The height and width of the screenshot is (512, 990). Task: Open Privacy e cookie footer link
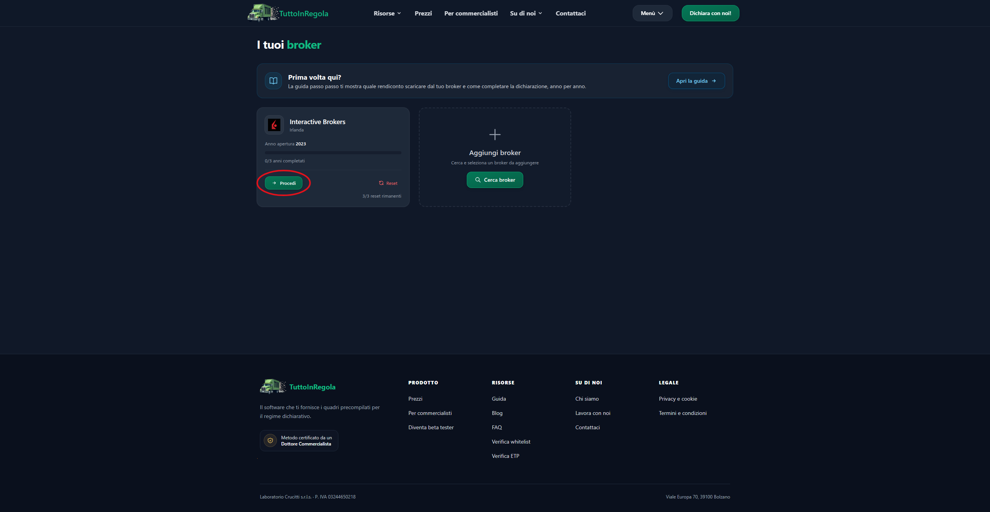[678, 399]
